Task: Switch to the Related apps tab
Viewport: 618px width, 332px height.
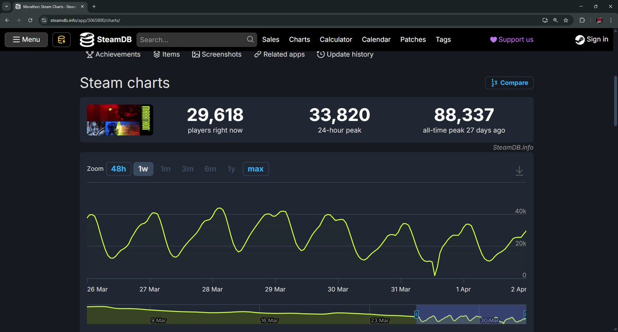Action: [280, 54]
